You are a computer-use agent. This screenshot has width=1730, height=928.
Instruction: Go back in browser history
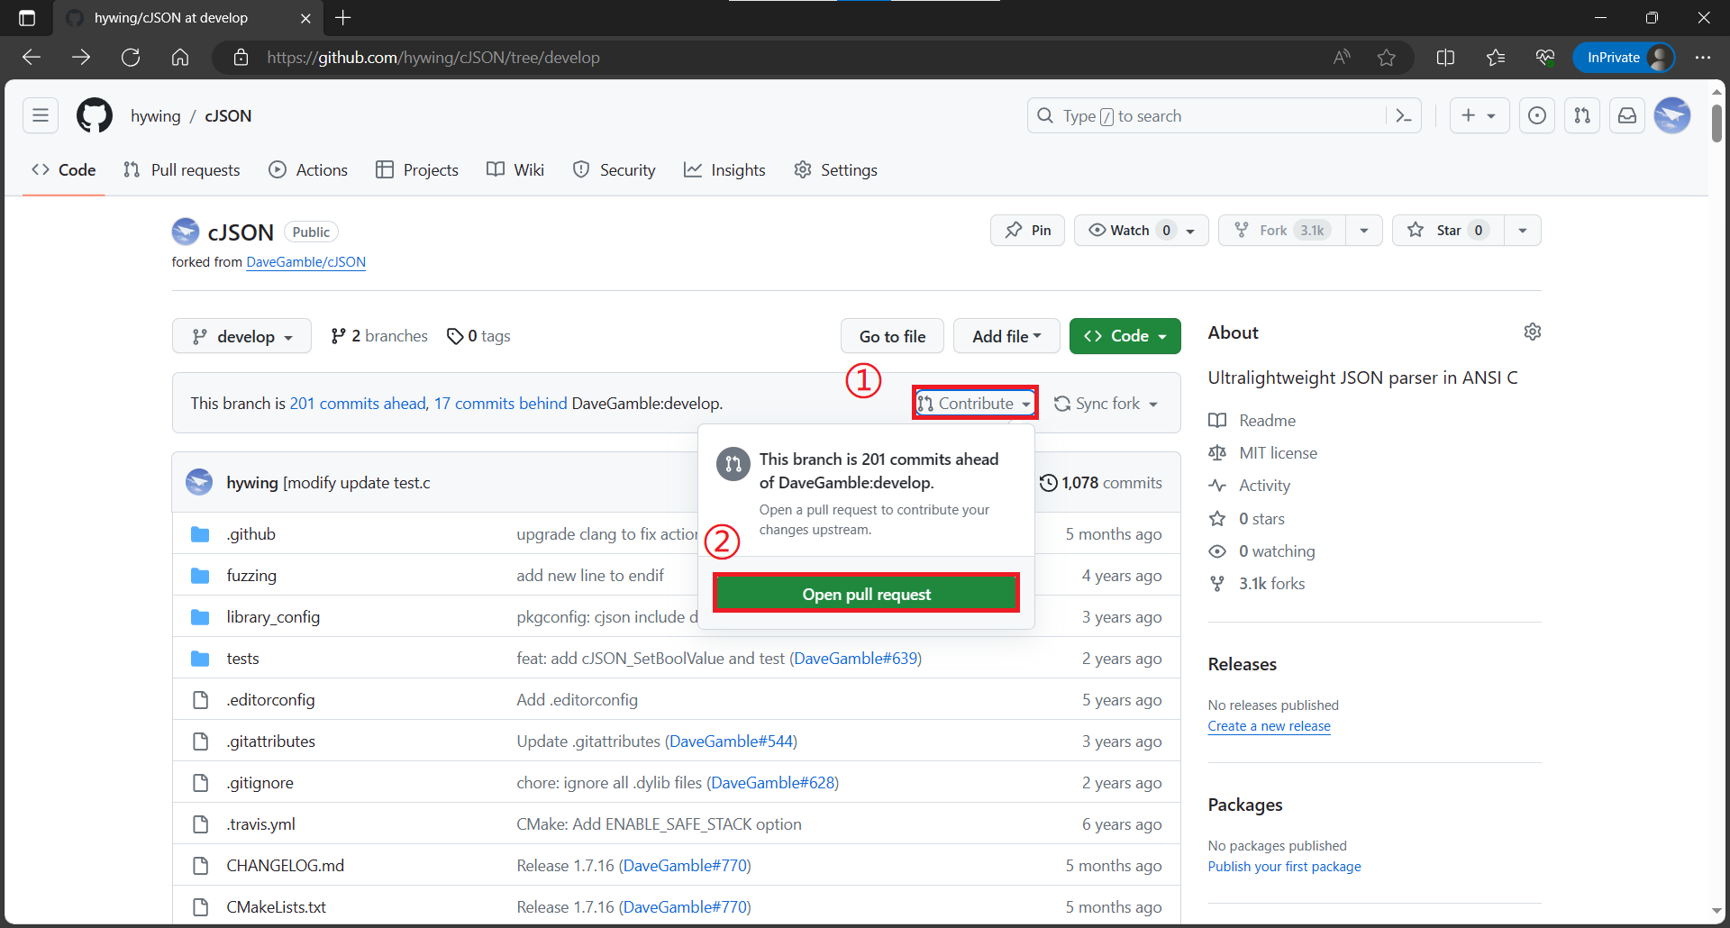32,58
